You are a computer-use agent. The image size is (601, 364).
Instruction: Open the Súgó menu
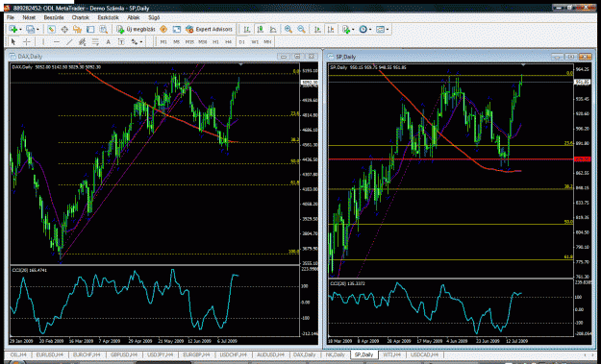[x=154, y=17]
